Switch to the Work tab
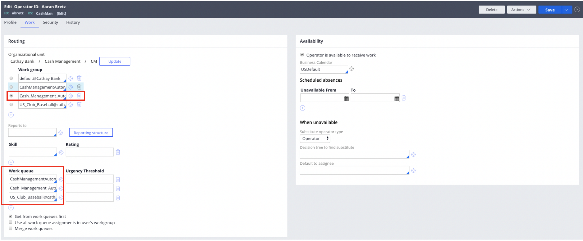Viewport: 583px width, 241px height. click(29, 22)
